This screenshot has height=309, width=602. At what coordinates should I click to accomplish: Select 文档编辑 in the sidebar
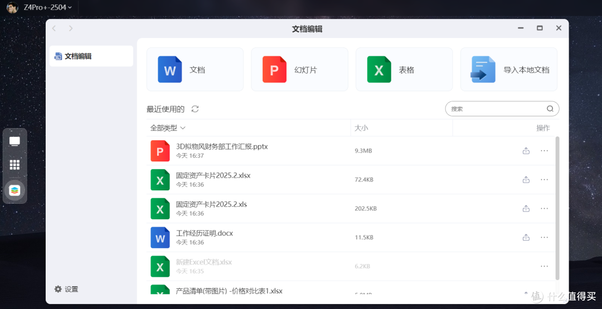click(x=91, y=56)
